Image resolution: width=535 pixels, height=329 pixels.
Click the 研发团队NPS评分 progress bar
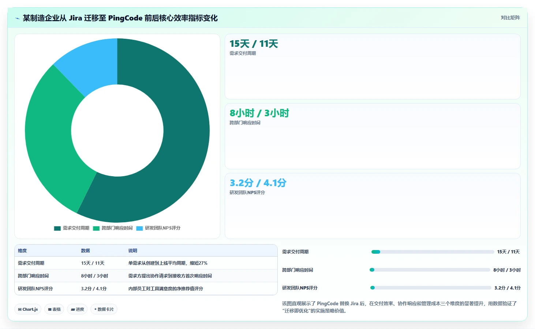431,288
